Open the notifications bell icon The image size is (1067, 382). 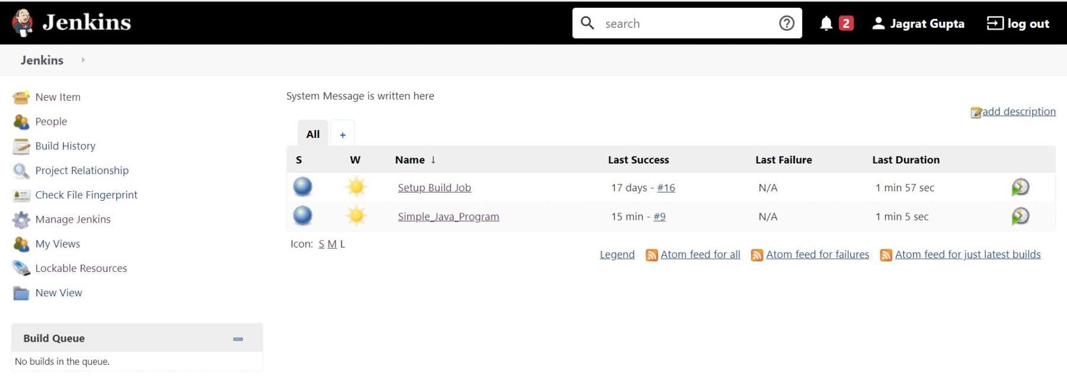826,23
